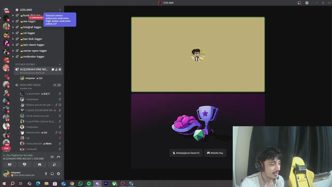The width and height of the screenshot is (332, 187).
Task: Expand threads arrow beside isim-davet-logger
Action: [13, 45]
